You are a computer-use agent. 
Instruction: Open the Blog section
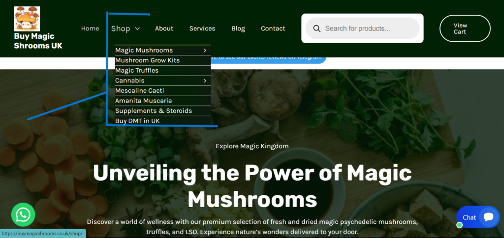click(238, 28)
